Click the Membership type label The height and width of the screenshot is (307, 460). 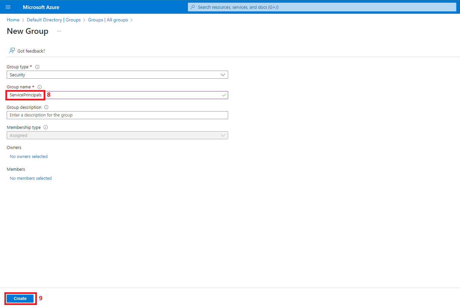coord(23,128)
